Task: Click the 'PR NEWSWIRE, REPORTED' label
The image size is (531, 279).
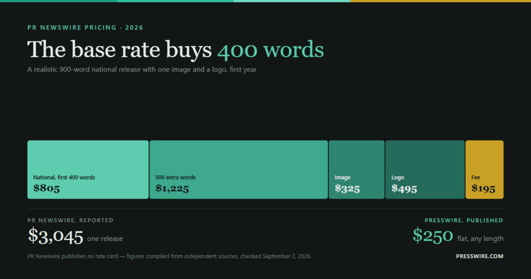Action: click(x=71, y=220)
